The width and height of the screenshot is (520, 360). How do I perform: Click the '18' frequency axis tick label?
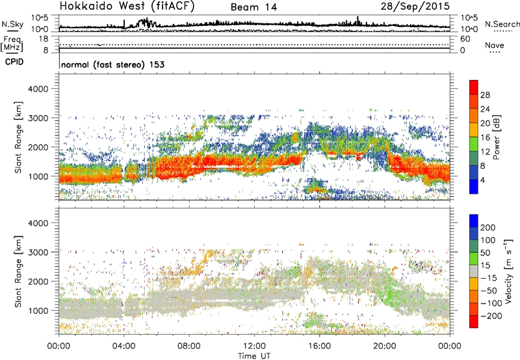tap(44, 39)
